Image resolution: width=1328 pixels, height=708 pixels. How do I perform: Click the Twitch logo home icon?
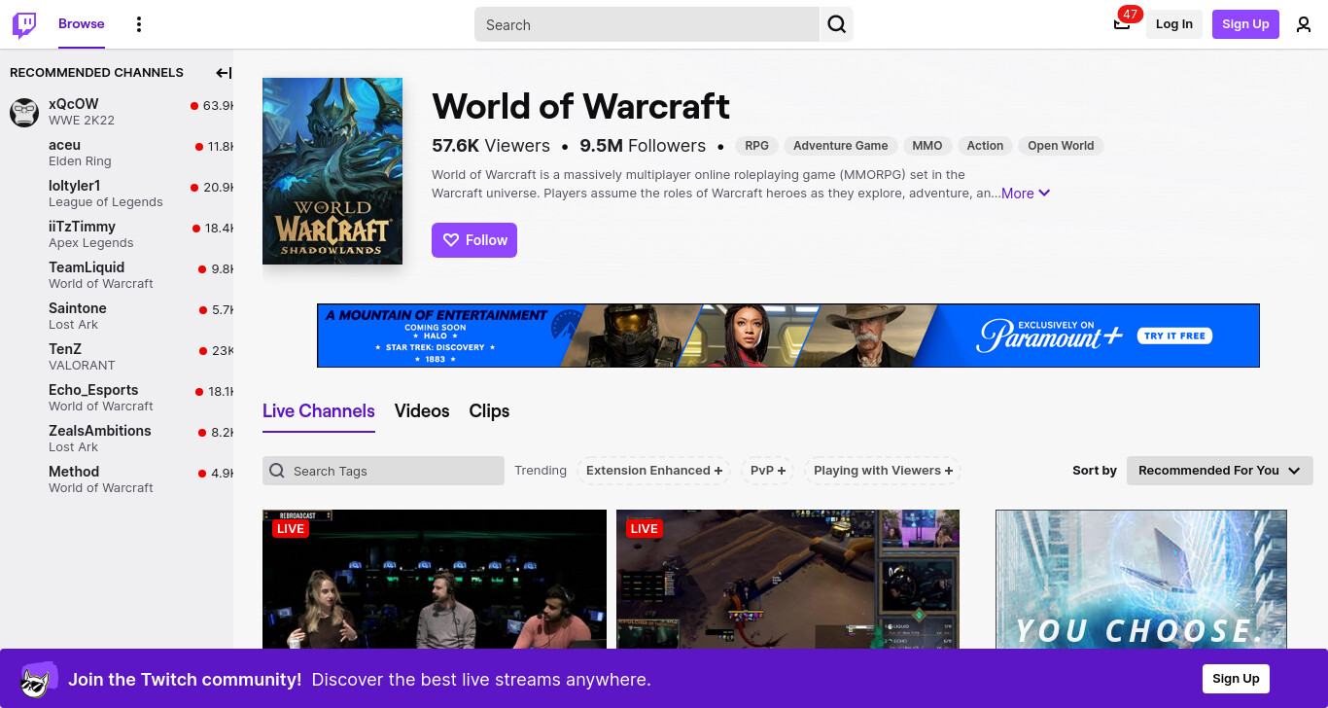(x=24, y=24)
